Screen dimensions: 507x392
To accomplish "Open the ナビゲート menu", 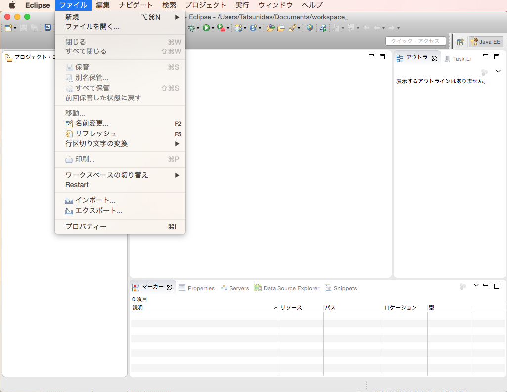I will tap(136, 5).
